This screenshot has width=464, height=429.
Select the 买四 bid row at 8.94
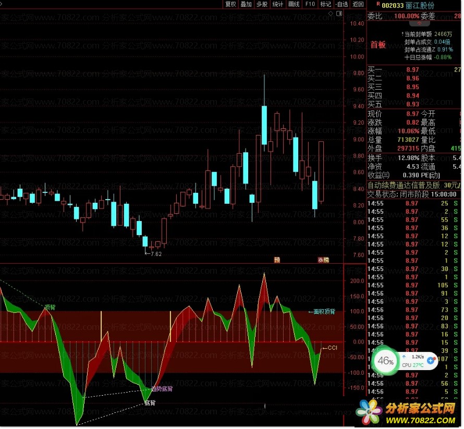pos(414,95)
